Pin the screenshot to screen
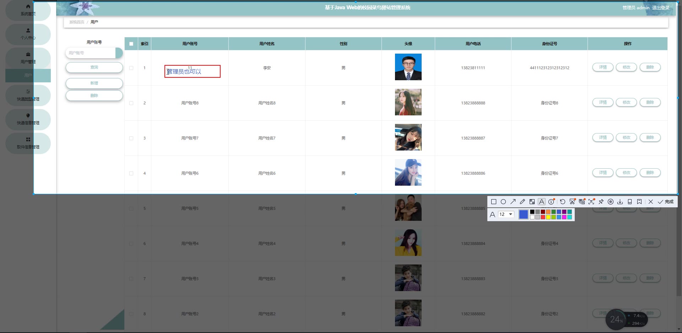This screenshot has height=333, width=682. tap(601, 202)
